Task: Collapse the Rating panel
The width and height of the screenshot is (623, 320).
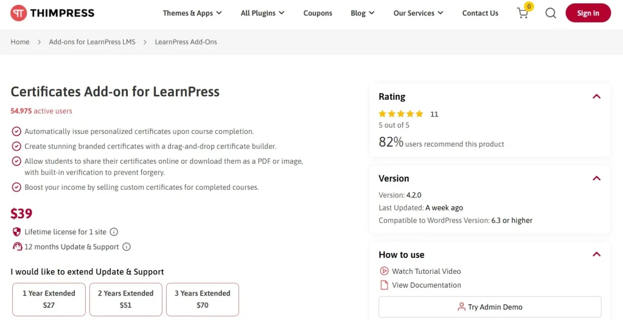Action: (596, 97)
